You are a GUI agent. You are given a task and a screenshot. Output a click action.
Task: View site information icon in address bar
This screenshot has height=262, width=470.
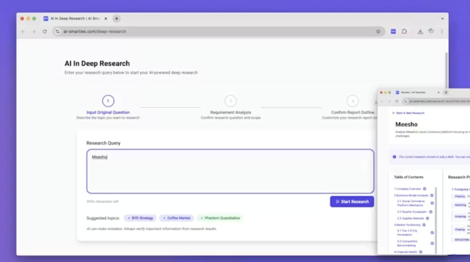pos(58,31)
